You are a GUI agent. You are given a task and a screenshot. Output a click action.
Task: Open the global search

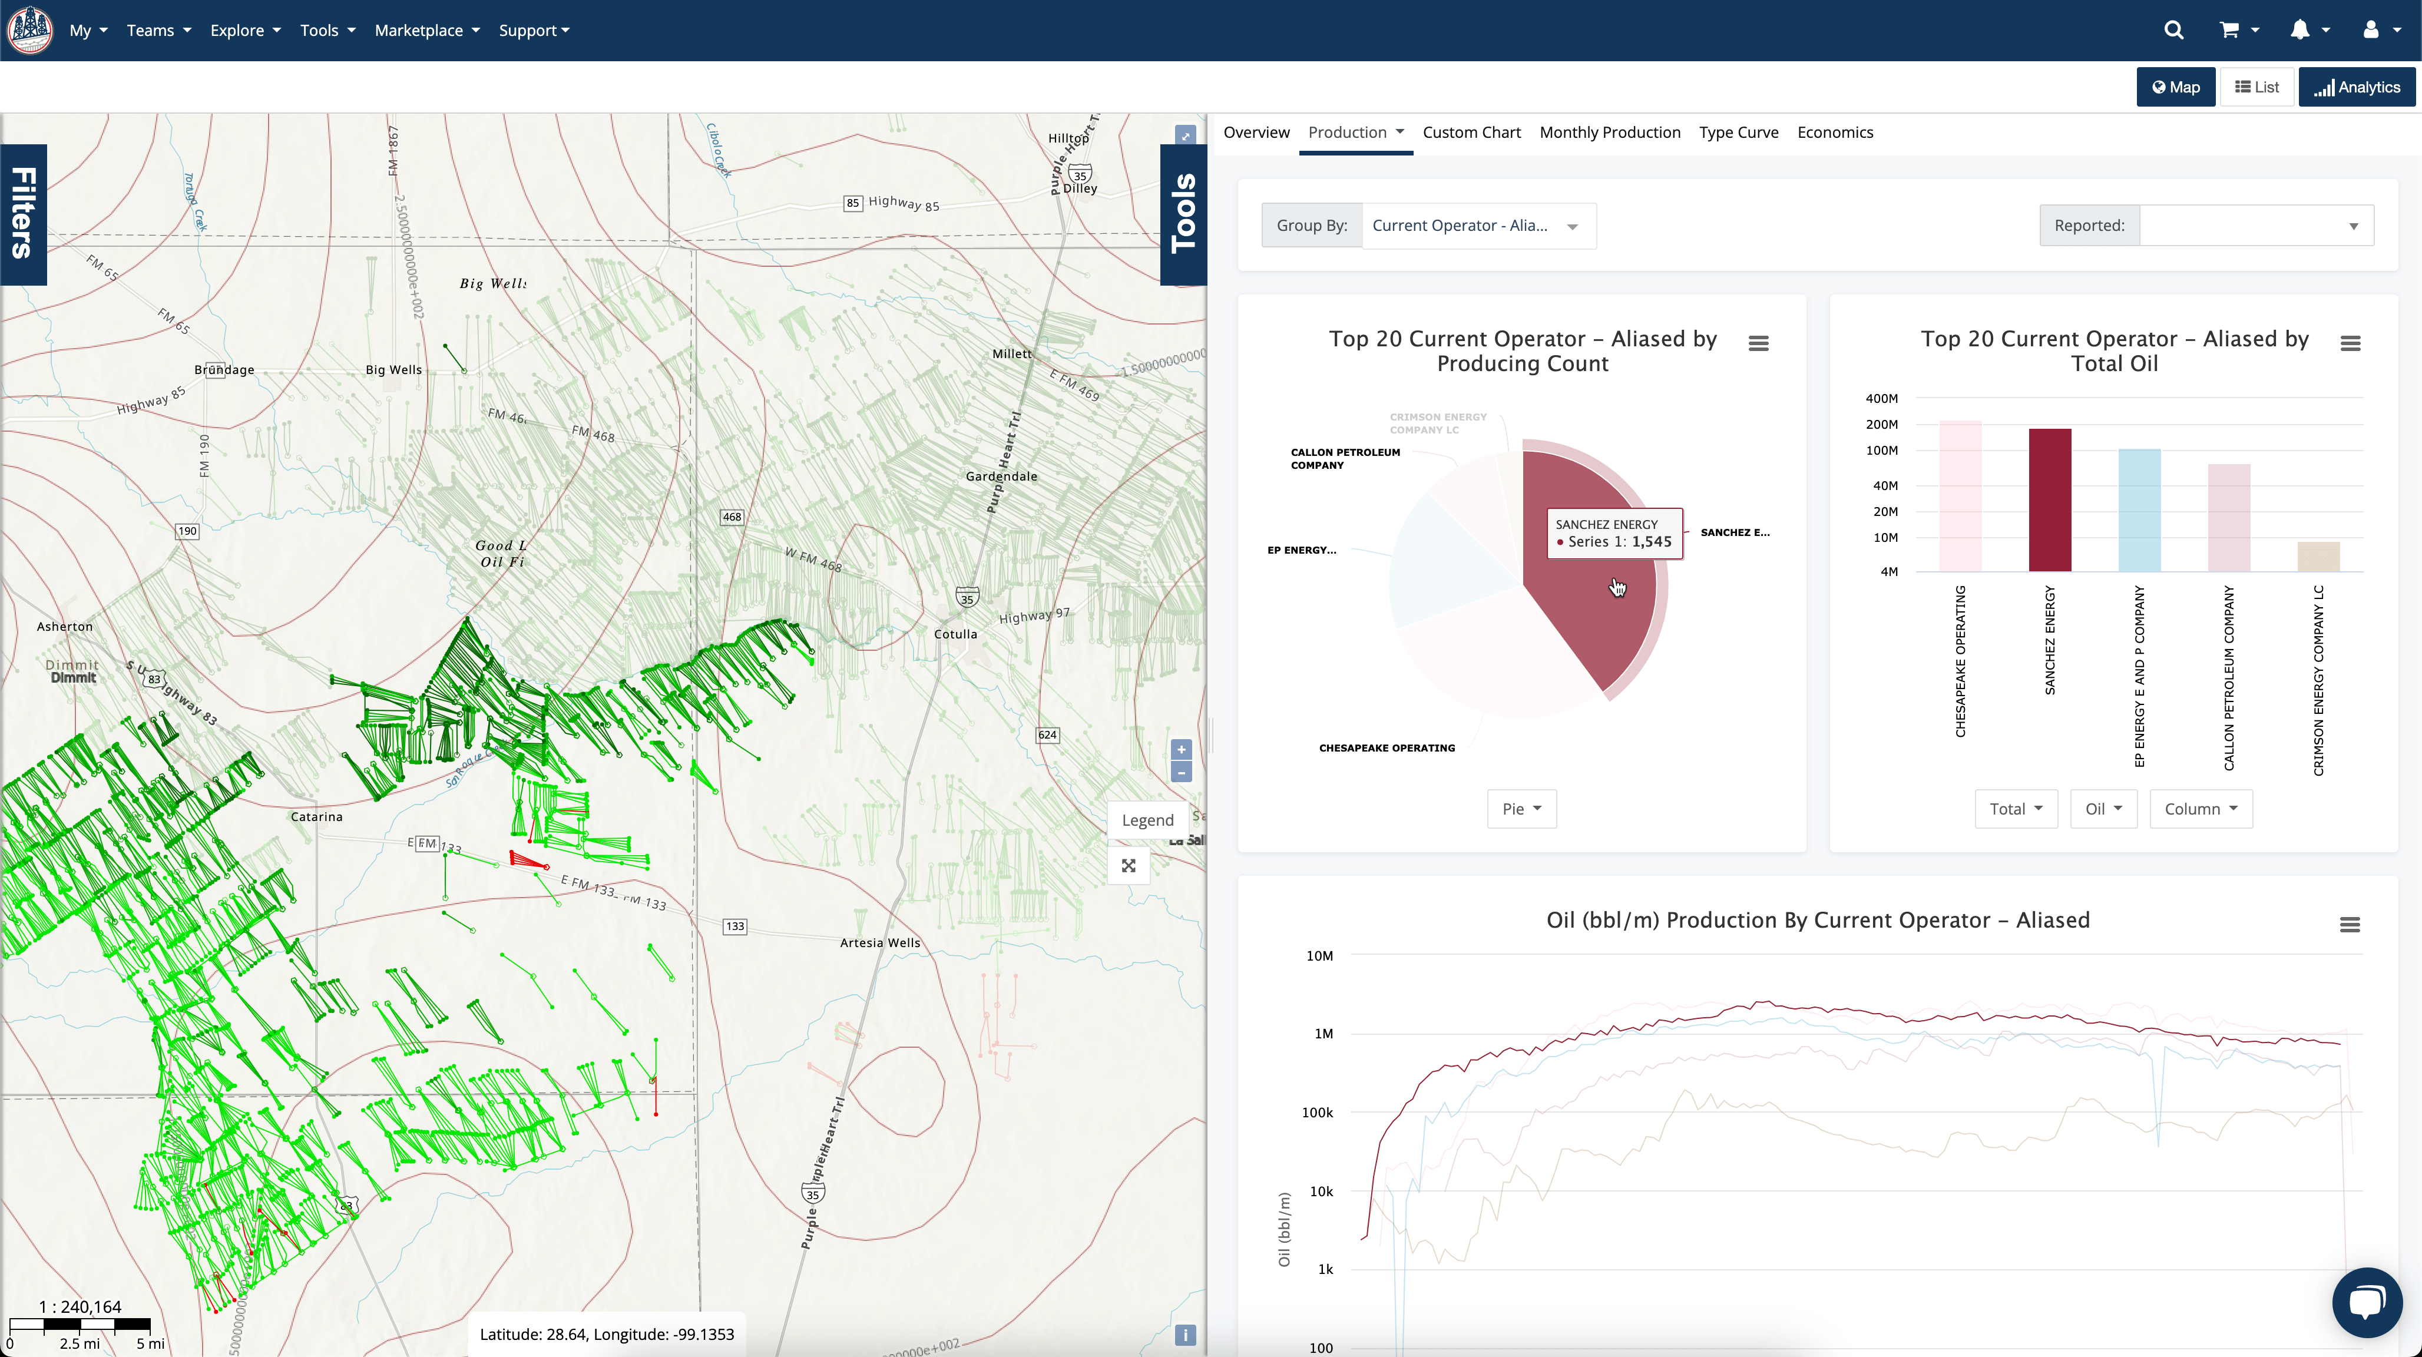pos(2173,29)
